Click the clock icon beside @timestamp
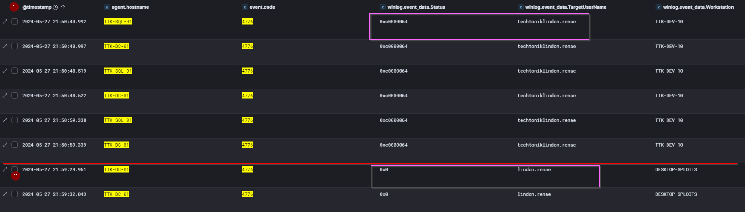The height and width of the screenshot is (212, 745). click(x=56, y=7)
